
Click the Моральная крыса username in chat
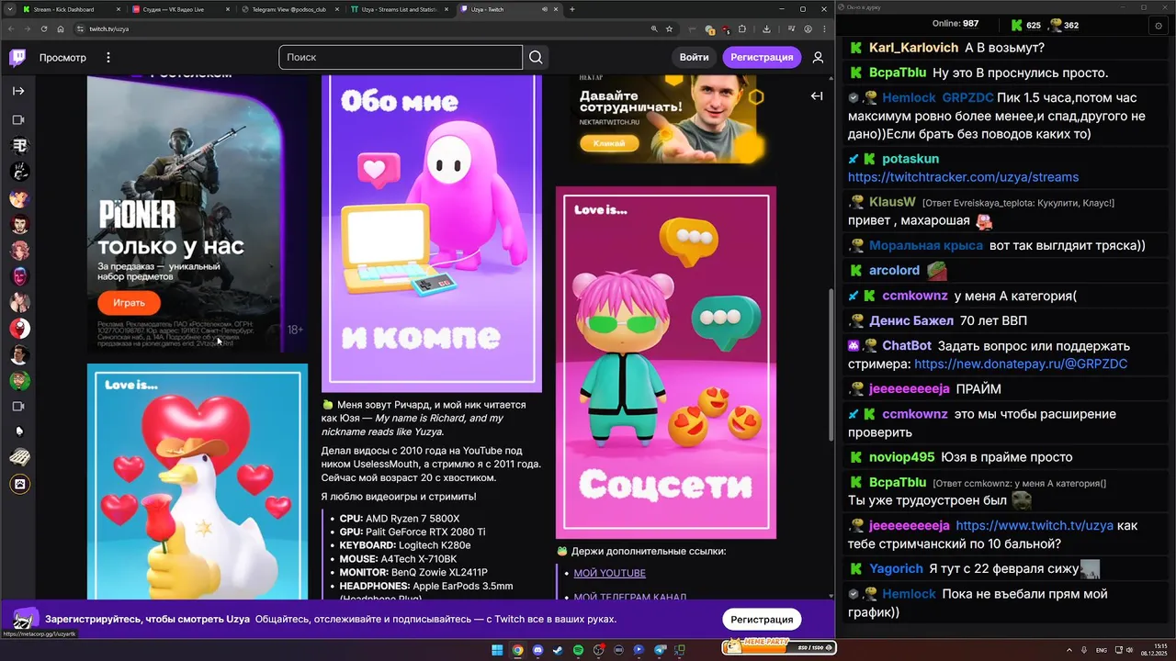point(926,246)
